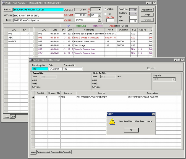Switch to the Cost tab
The width and height of the screenshot is (186, 159).
(13, 117)
